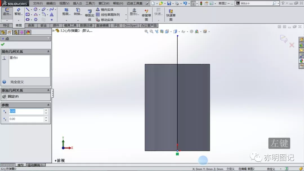Screen dimensions: 304x171
Task: Click the X coordinate input field
Action: point(26,111)
